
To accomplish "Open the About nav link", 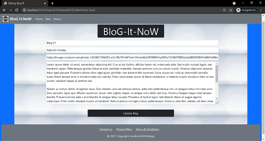I will [x=57, y=19].
